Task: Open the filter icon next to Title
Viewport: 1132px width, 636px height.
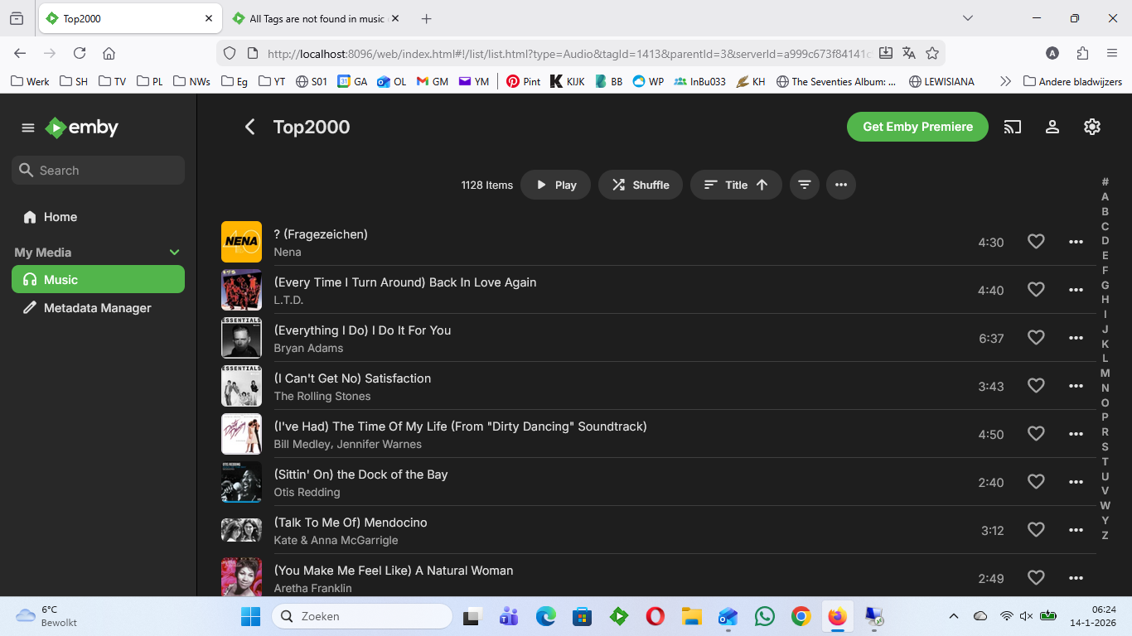Action: 804,185
